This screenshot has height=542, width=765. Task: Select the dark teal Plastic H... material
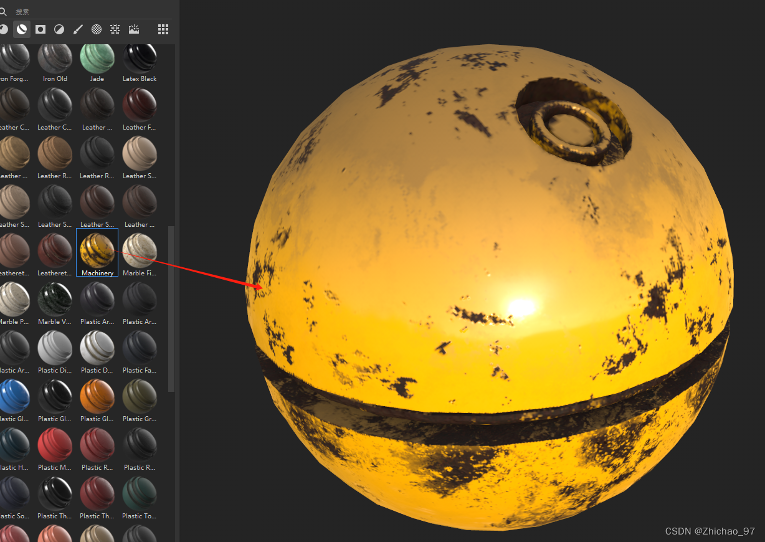(x=14, y=450)
